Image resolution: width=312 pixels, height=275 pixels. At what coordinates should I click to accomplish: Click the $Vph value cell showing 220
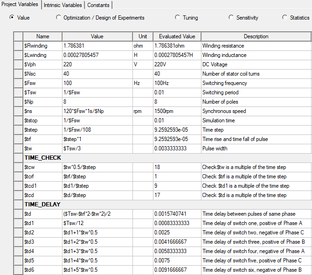click(x=97, y=64)
